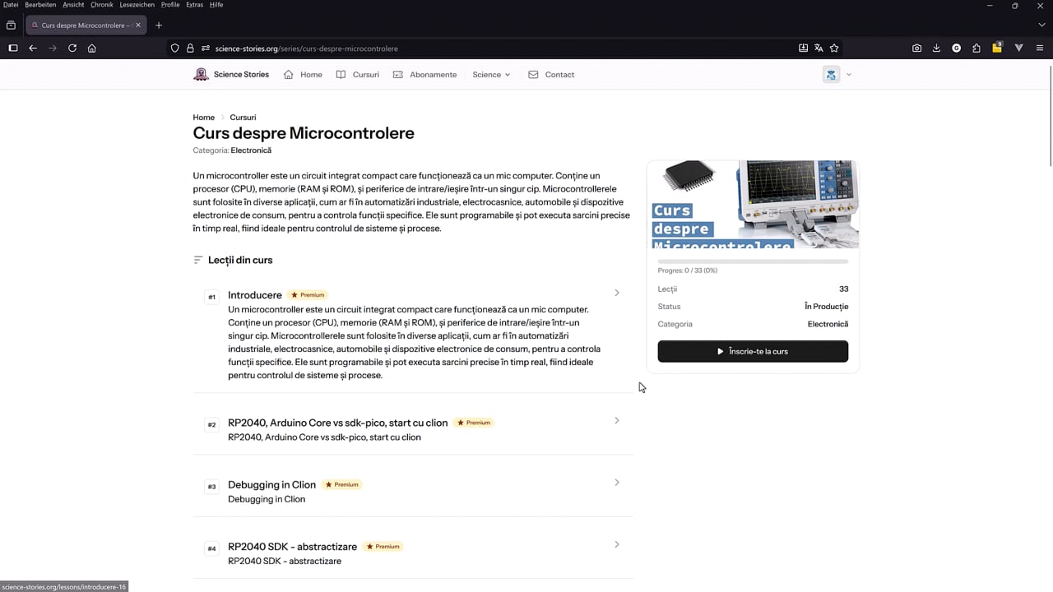Click the site security padlock icon
Screen dimensions: 1053x592
pyautogui.click(x=190, y=49)
